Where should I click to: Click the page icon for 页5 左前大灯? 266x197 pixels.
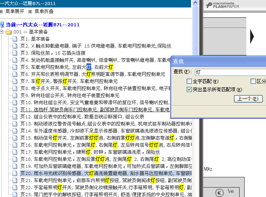tap(15, 67)
